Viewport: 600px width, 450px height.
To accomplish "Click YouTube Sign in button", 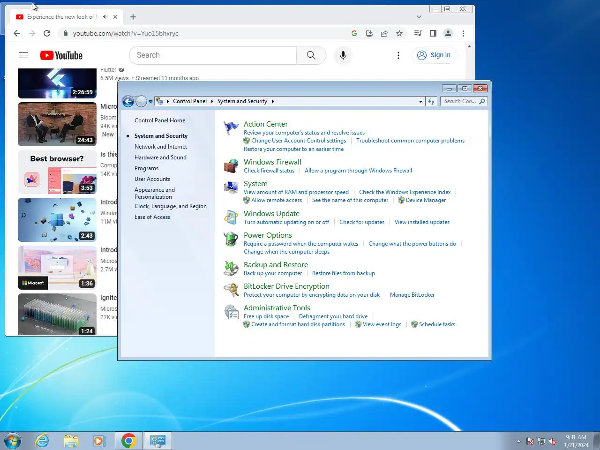I will coord(434,55).
